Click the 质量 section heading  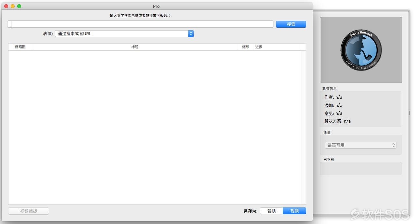click(x=327, y=133)
